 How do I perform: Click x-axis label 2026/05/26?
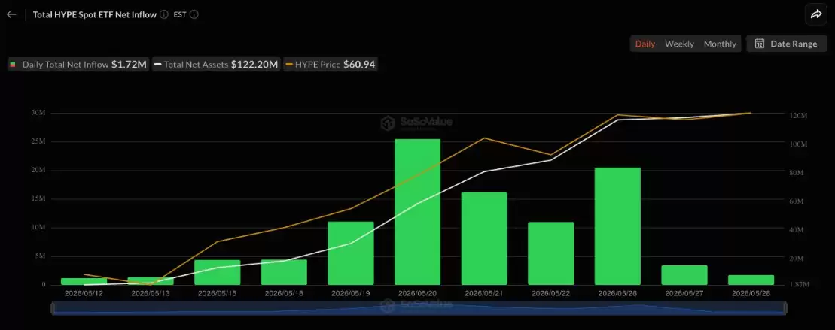click(x=617, y=293)
